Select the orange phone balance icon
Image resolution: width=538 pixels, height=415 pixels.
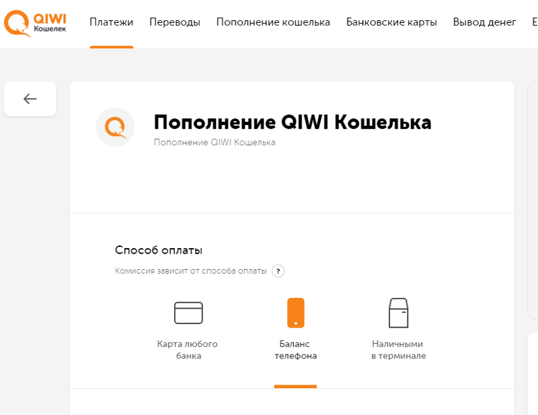click(x=295, y=313)
